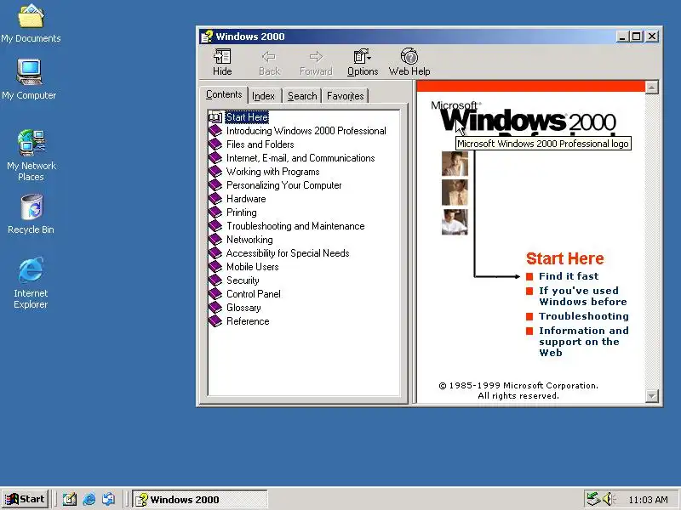The height and width of the screenshot is (510, 681).
Task: Click the scroll down arrow in help pane
Action: pyautogui.click(x=651, y=395)
